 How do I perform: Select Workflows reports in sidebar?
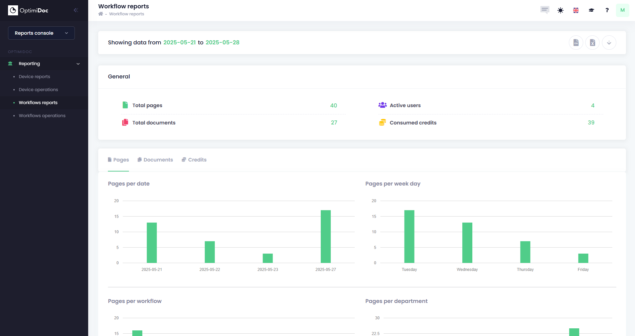pyautogui.click(x=38, y=102)
